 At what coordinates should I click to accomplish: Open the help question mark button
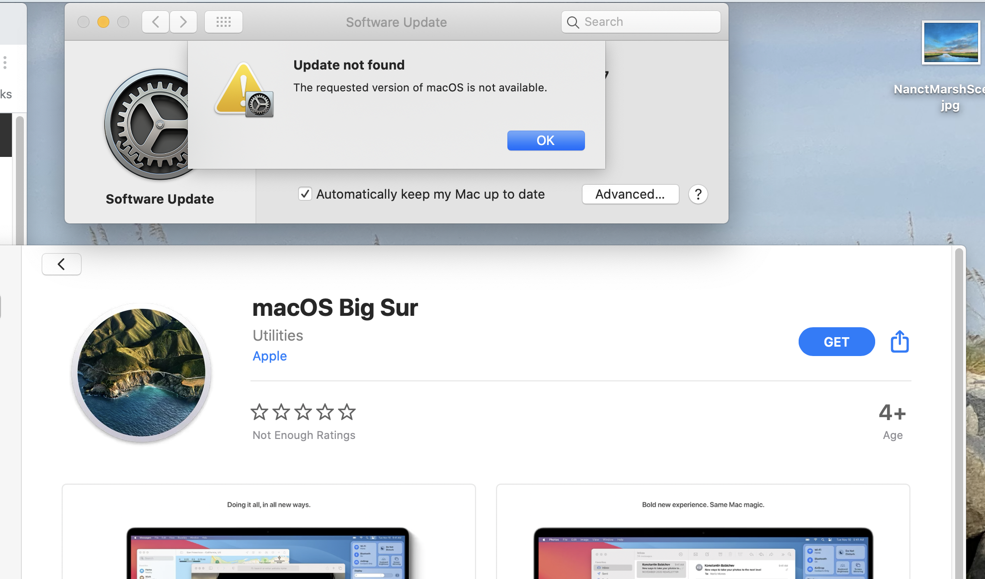click(698, 194)
